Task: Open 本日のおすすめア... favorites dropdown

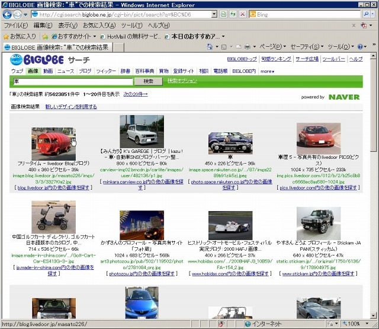Action: [x=195, y=37]
